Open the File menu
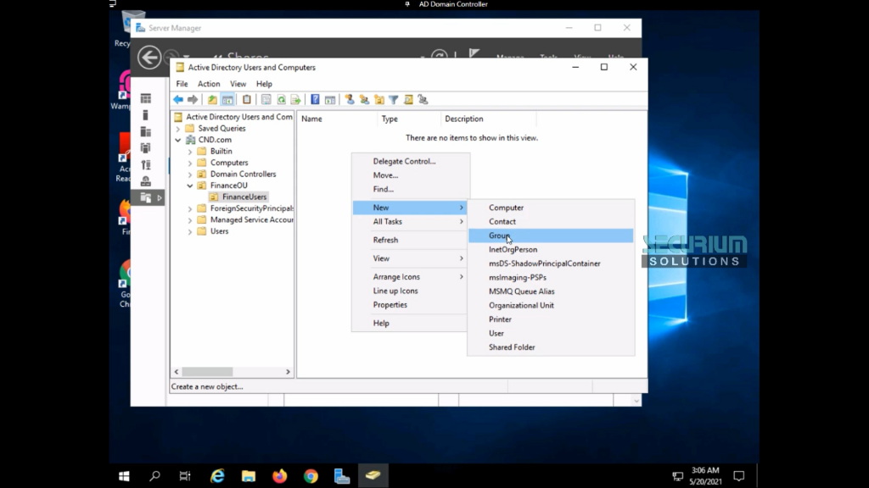The width and height of the screenshot is (869, 488). point(182,84)
